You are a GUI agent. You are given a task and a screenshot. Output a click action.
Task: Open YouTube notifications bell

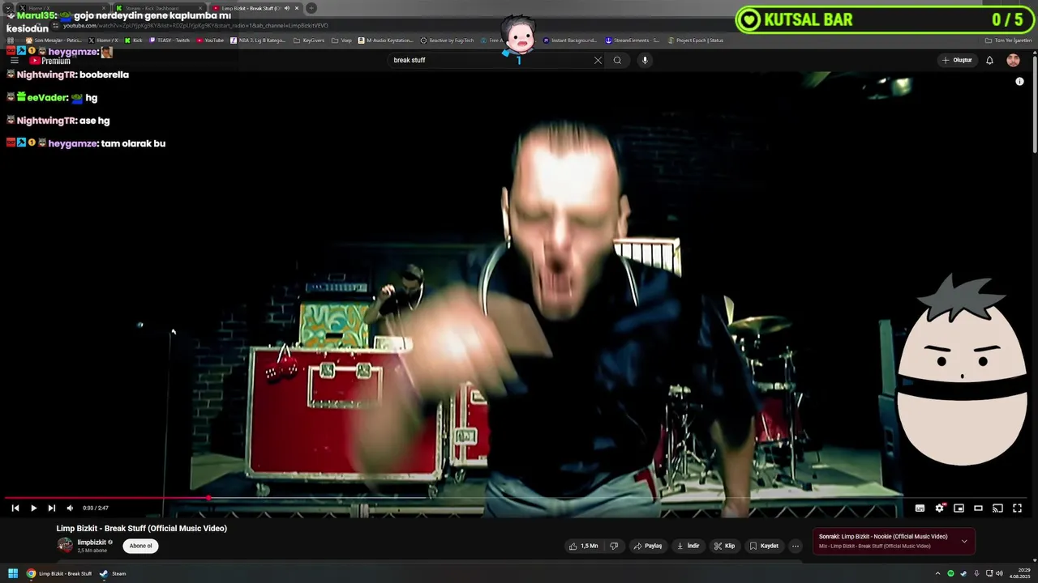point(989,60)
